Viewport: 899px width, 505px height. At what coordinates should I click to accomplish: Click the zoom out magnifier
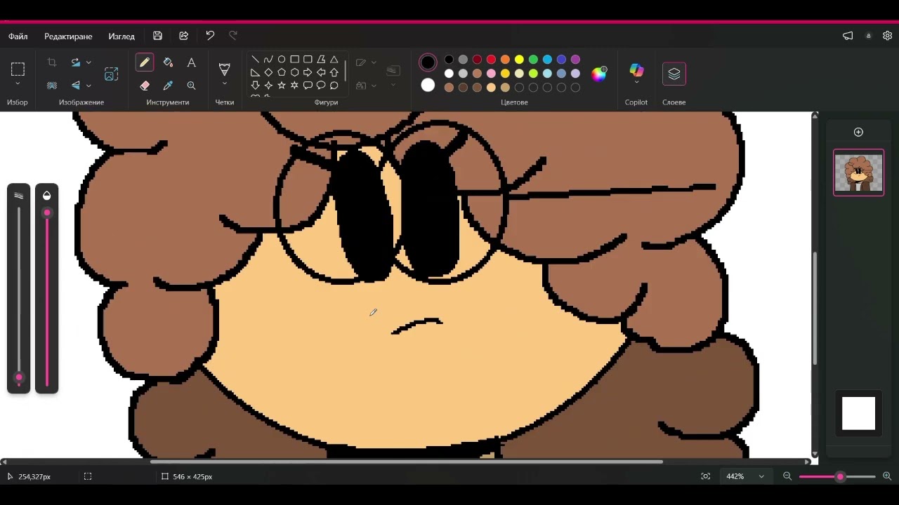click(x=787, y=476)
